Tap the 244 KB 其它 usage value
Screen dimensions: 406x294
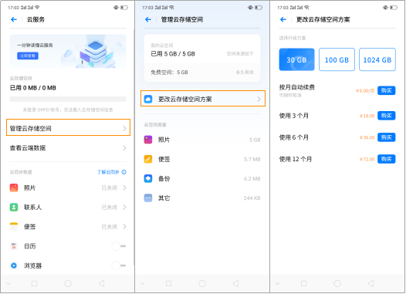[x=252, y=198]
